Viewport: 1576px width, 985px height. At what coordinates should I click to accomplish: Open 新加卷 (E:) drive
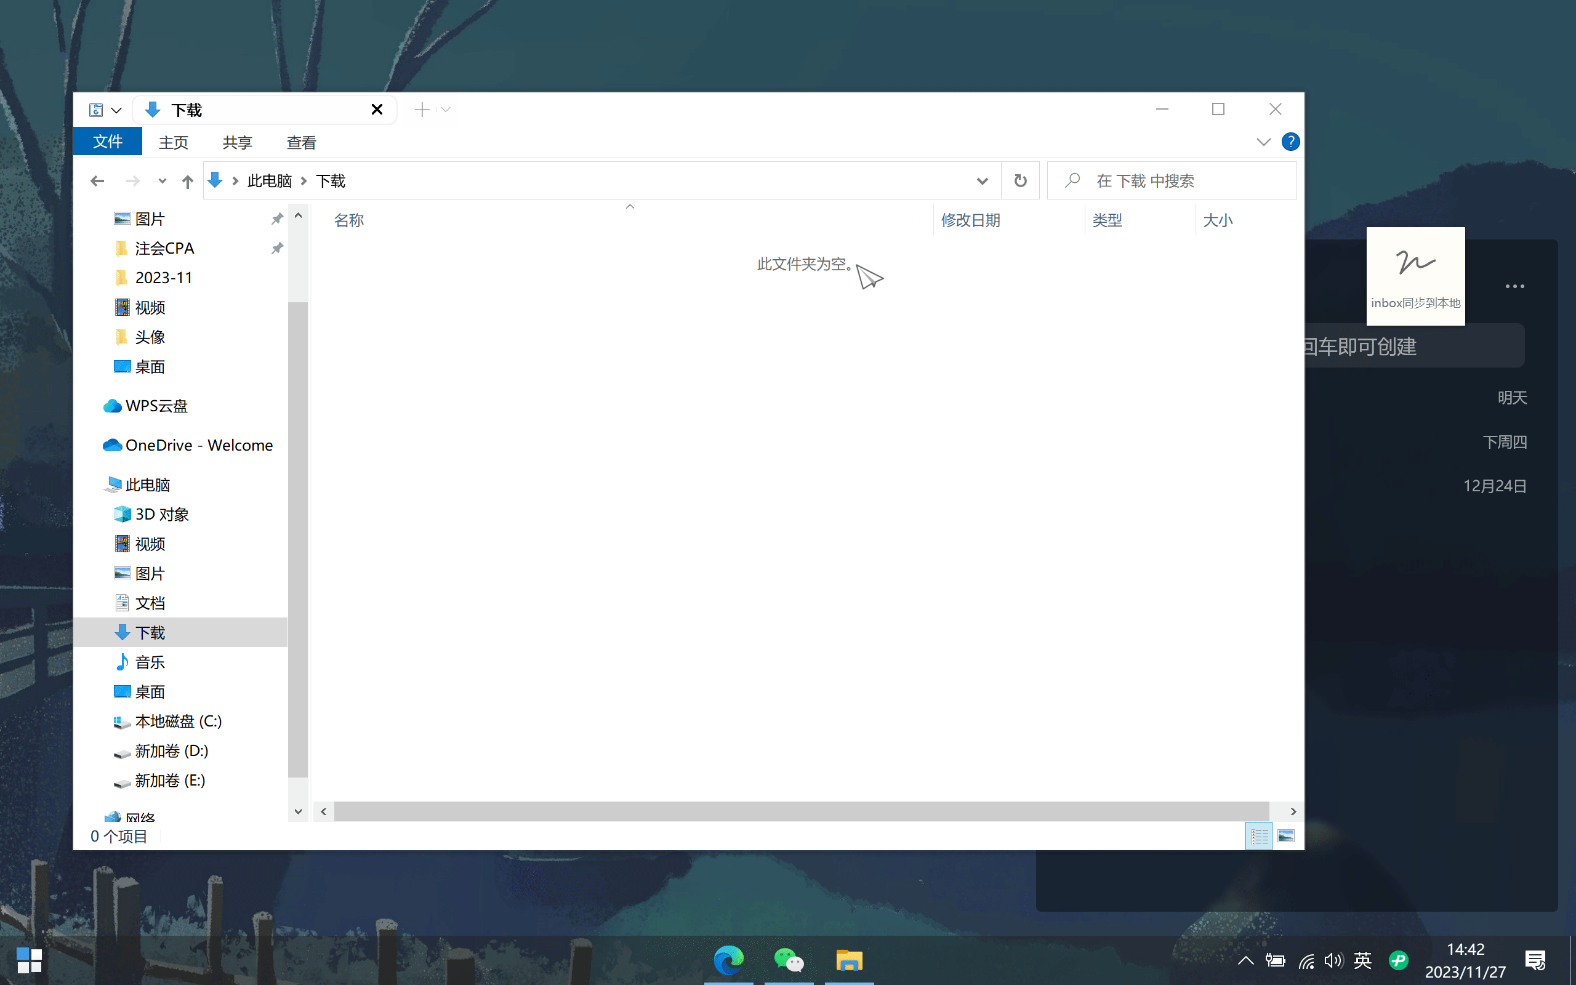point(170,781)
